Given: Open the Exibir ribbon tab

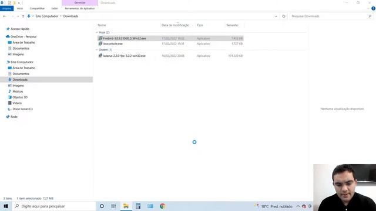Looking at the screenshot, I should 55,8.
